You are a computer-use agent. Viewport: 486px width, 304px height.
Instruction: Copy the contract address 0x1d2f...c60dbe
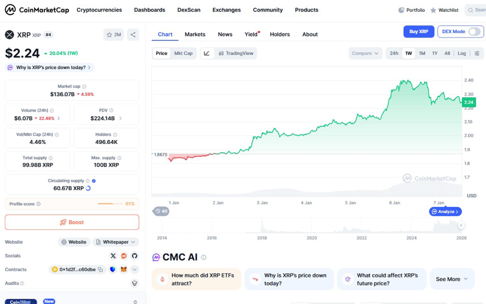101,270
